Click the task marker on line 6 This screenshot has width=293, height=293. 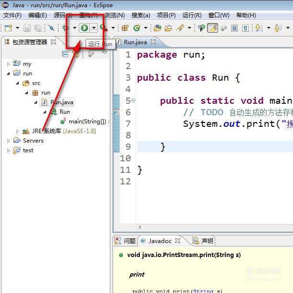tap(116, 112)
